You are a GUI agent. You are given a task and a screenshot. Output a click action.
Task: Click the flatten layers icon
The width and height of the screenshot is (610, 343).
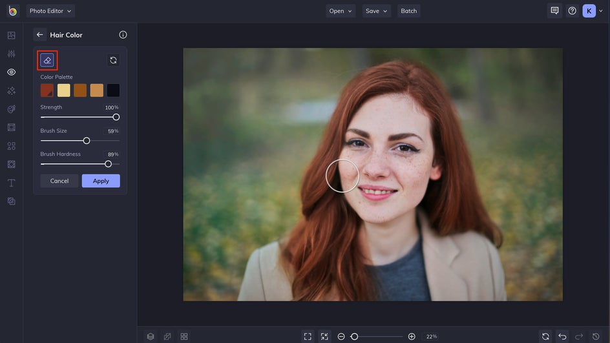point(167,337)
